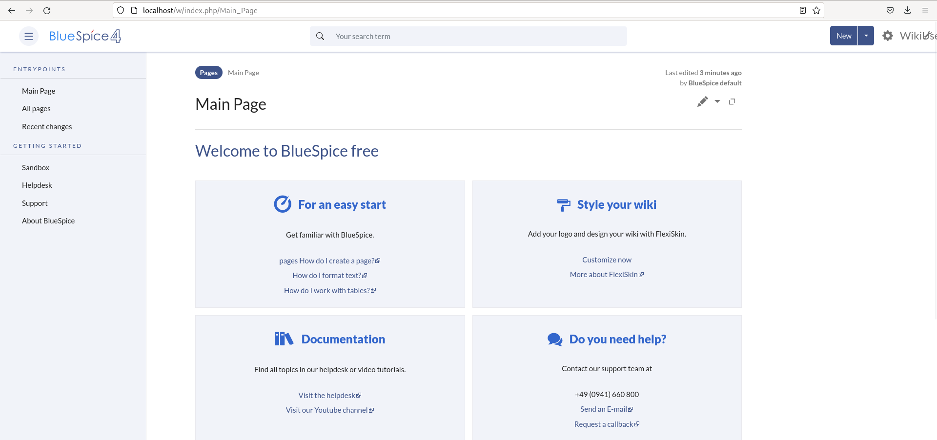Click the Send an E-mail link
Viewport: 937px width, 440px height.
(x=607, y=409)
